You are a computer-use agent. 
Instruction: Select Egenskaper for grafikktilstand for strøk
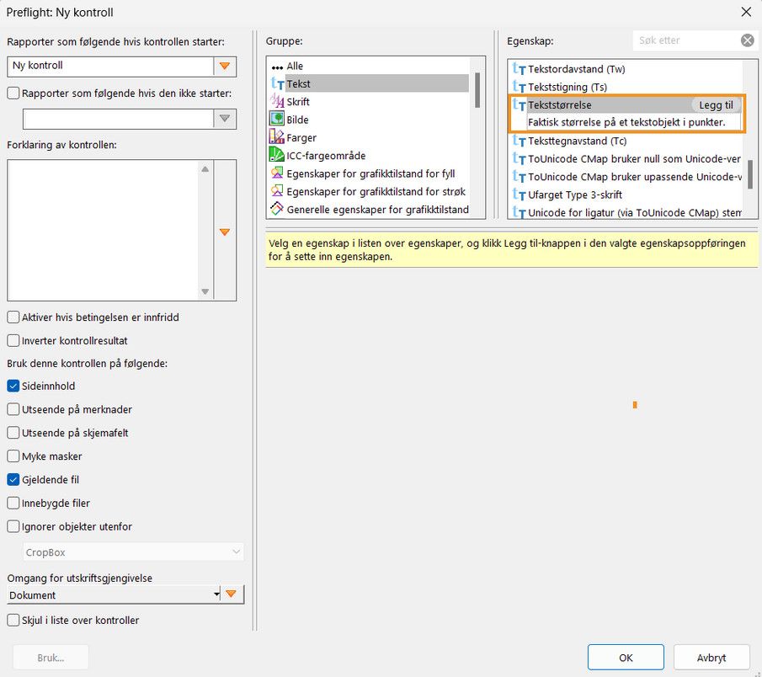coord(376,191)
